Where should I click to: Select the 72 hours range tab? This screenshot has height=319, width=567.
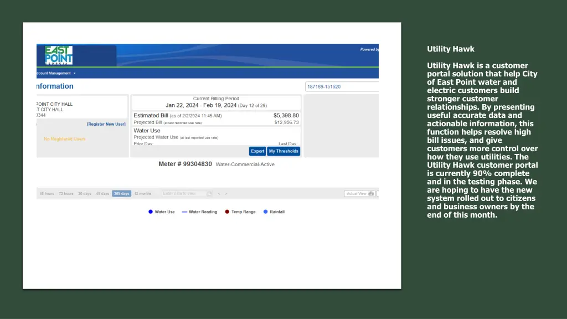tap(66, 193)
